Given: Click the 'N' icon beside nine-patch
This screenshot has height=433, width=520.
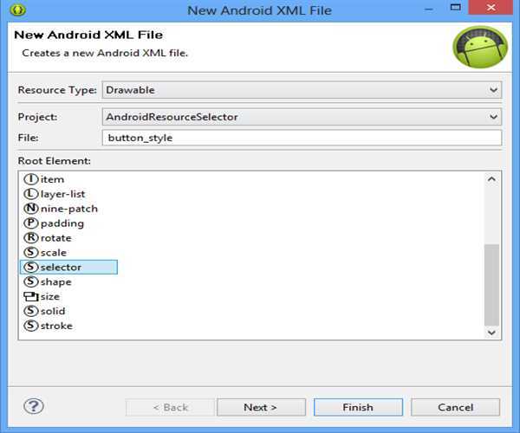Looking at the screenshot, I should tap(32, 209).
